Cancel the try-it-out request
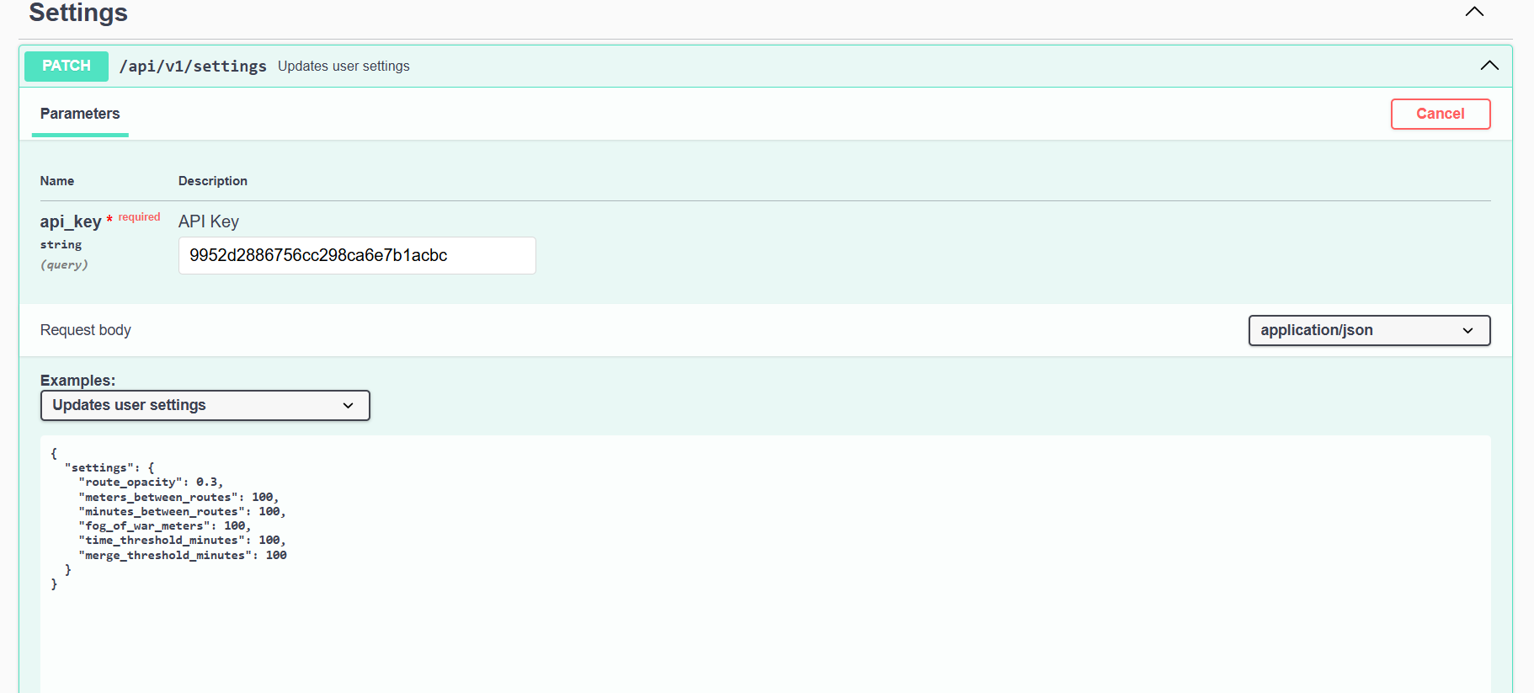 (1441, 114)
